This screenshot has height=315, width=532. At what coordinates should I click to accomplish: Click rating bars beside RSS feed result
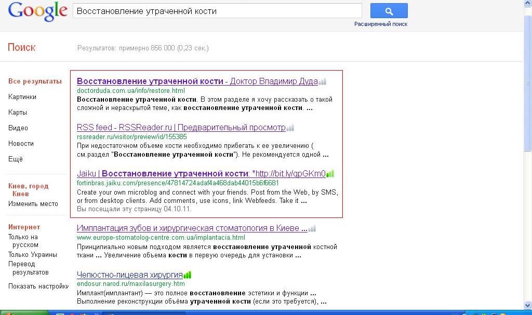[x=290, y=128]
